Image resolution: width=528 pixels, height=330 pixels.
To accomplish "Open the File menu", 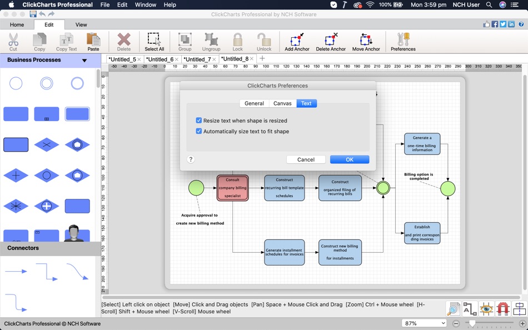I will [105, 4].
